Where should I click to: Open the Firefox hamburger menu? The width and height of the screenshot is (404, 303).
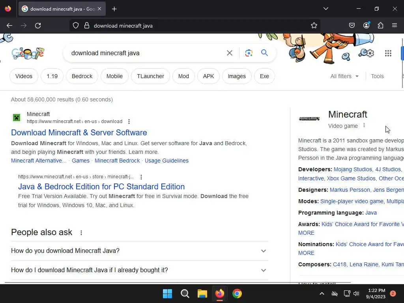(x=395, y=25)
